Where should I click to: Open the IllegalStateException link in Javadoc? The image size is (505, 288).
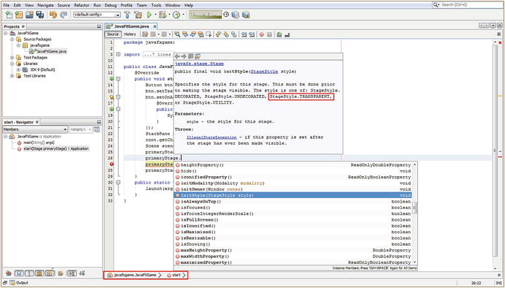(212, 137)
